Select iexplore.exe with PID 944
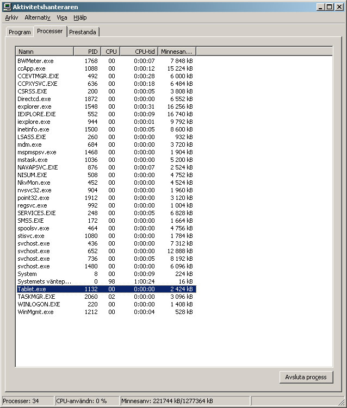 coord(106,122)
